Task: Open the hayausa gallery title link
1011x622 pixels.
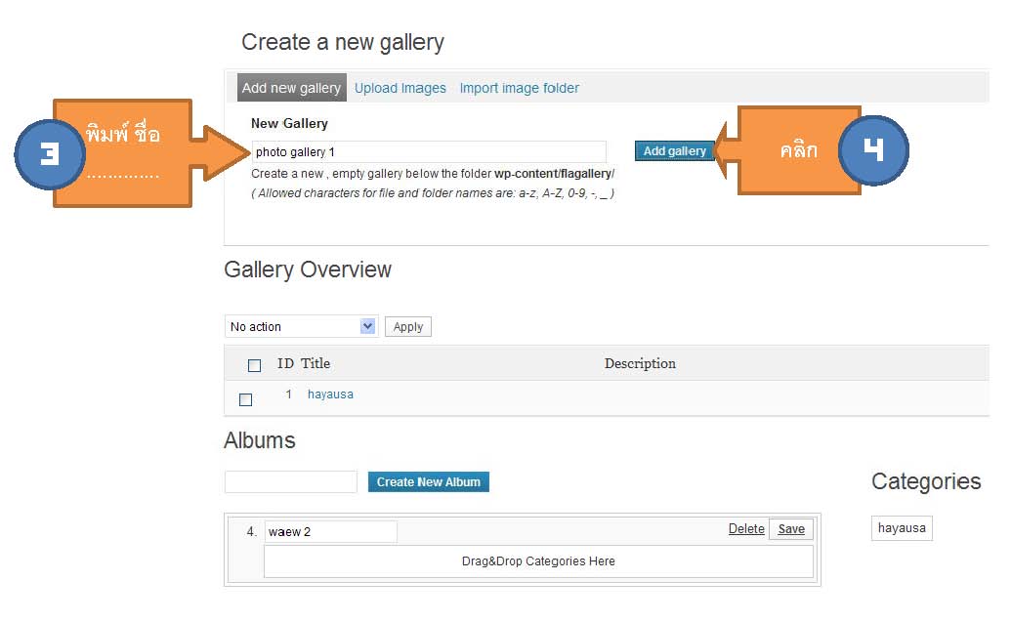Action: (x=330, y=394)
